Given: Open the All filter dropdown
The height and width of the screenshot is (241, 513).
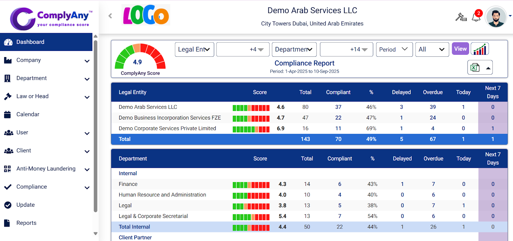Looking at the screenshot, I should tap(432, 49).
